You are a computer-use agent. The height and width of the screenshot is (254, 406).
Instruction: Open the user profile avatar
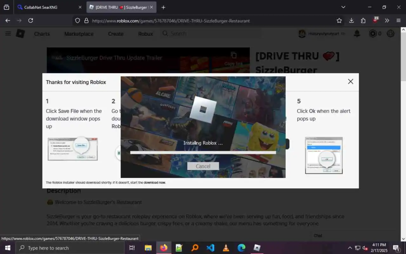[x=302, y=33]
